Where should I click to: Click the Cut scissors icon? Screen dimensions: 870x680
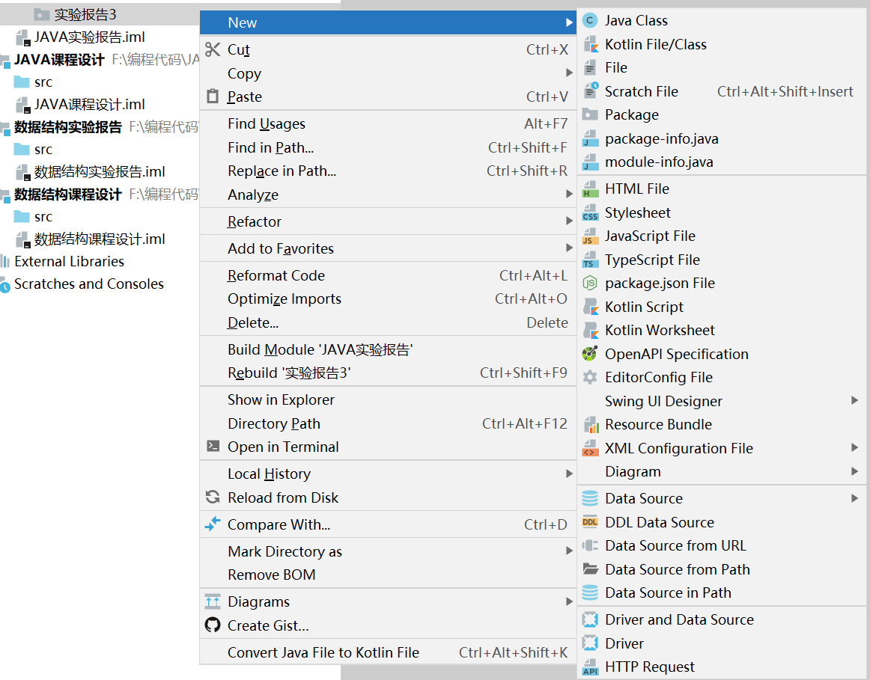pos(213,49)
